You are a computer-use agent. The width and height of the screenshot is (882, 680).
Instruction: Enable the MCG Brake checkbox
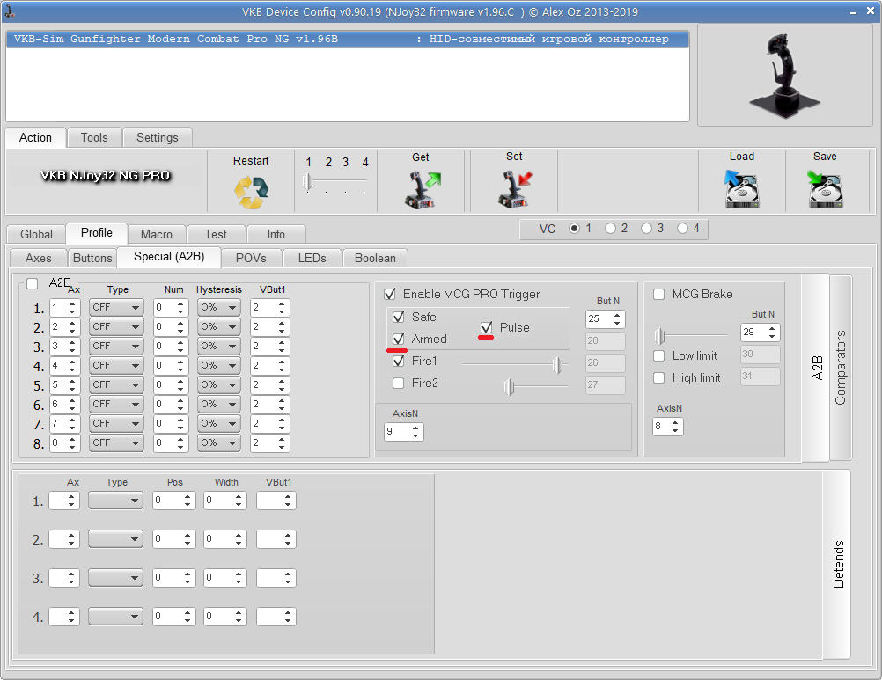[x=658, y=294]
